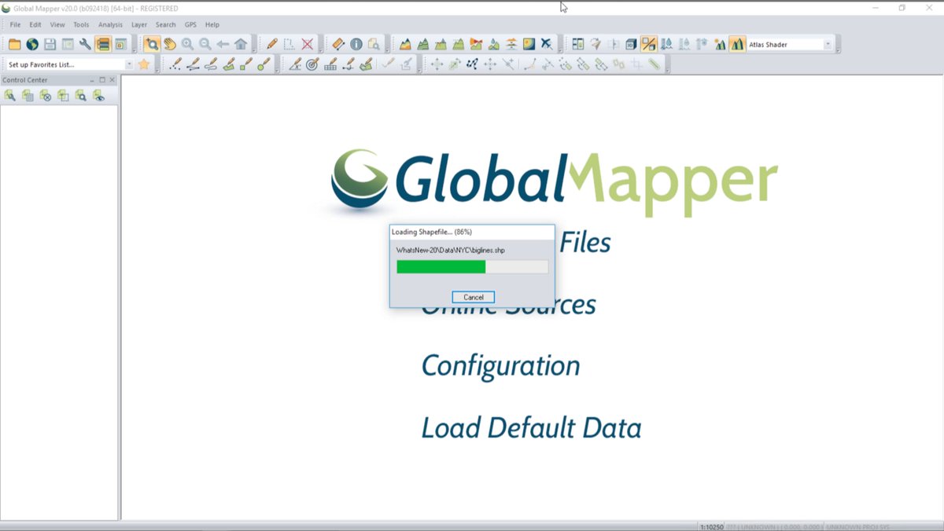Open the Search menu
Viewport: 944px width, 531px height.
click(x=165, y=24)
